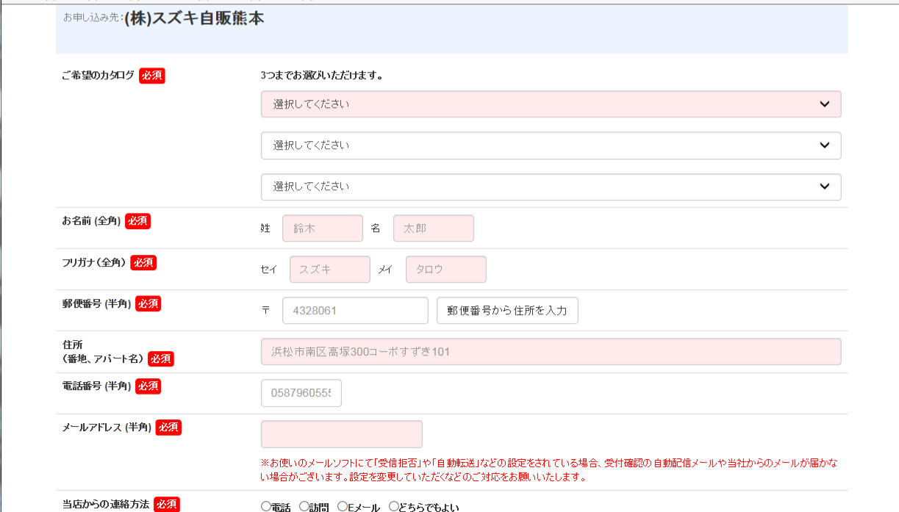This screenshot has width=899, height=512.
Task: Click the 当店からの連絡方法 label
Action: 106,504
